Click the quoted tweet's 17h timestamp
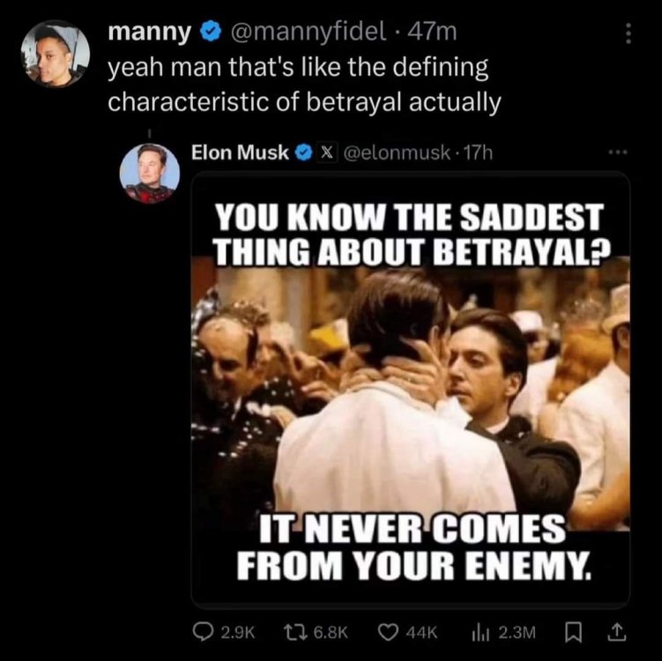 coord(479,152)
